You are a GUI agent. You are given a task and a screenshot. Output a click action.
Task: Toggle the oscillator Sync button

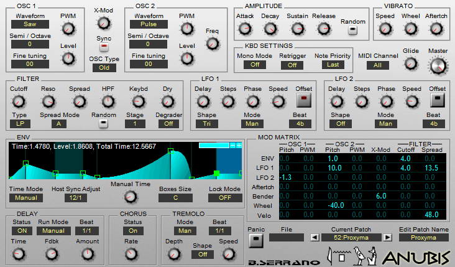104,47
